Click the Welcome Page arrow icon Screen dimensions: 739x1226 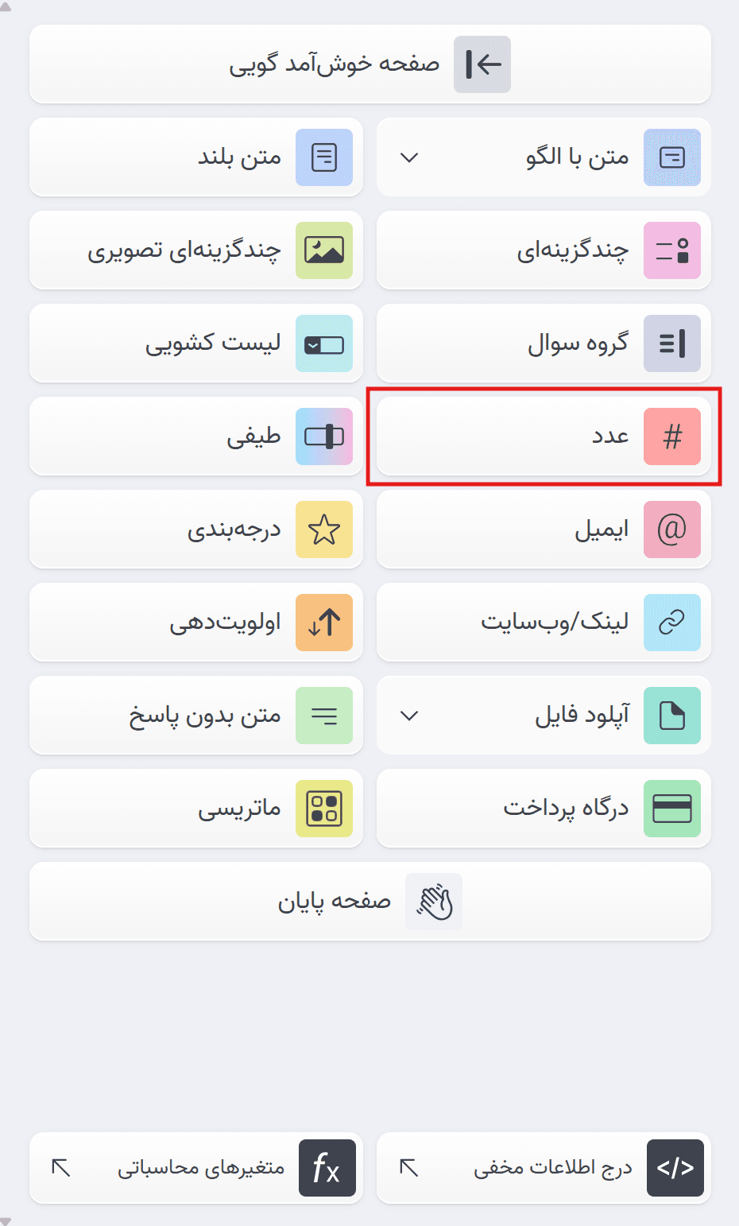tap(482, 64)
